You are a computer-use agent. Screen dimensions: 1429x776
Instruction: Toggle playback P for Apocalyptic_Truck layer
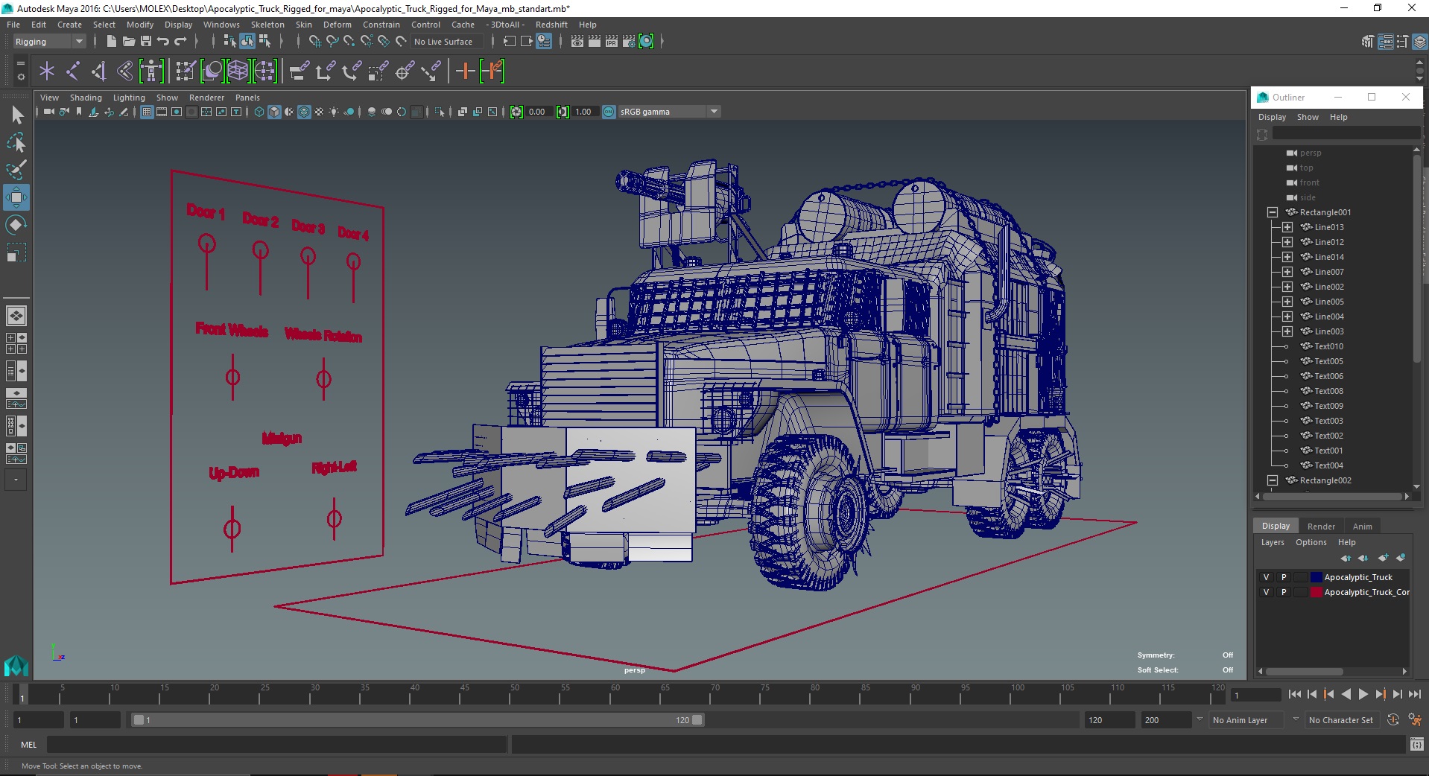[1284, 577]
